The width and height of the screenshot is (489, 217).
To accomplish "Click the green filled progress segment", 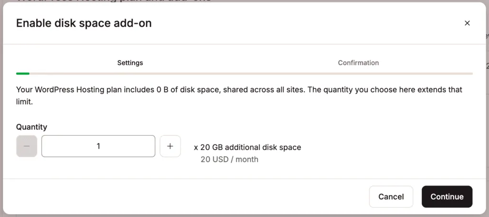I will pos(22,74).
